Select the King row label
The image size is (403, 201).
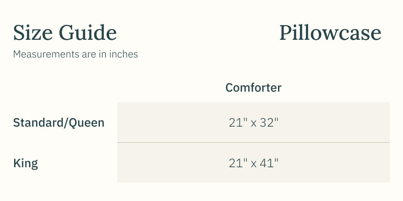tap(25, 163)
